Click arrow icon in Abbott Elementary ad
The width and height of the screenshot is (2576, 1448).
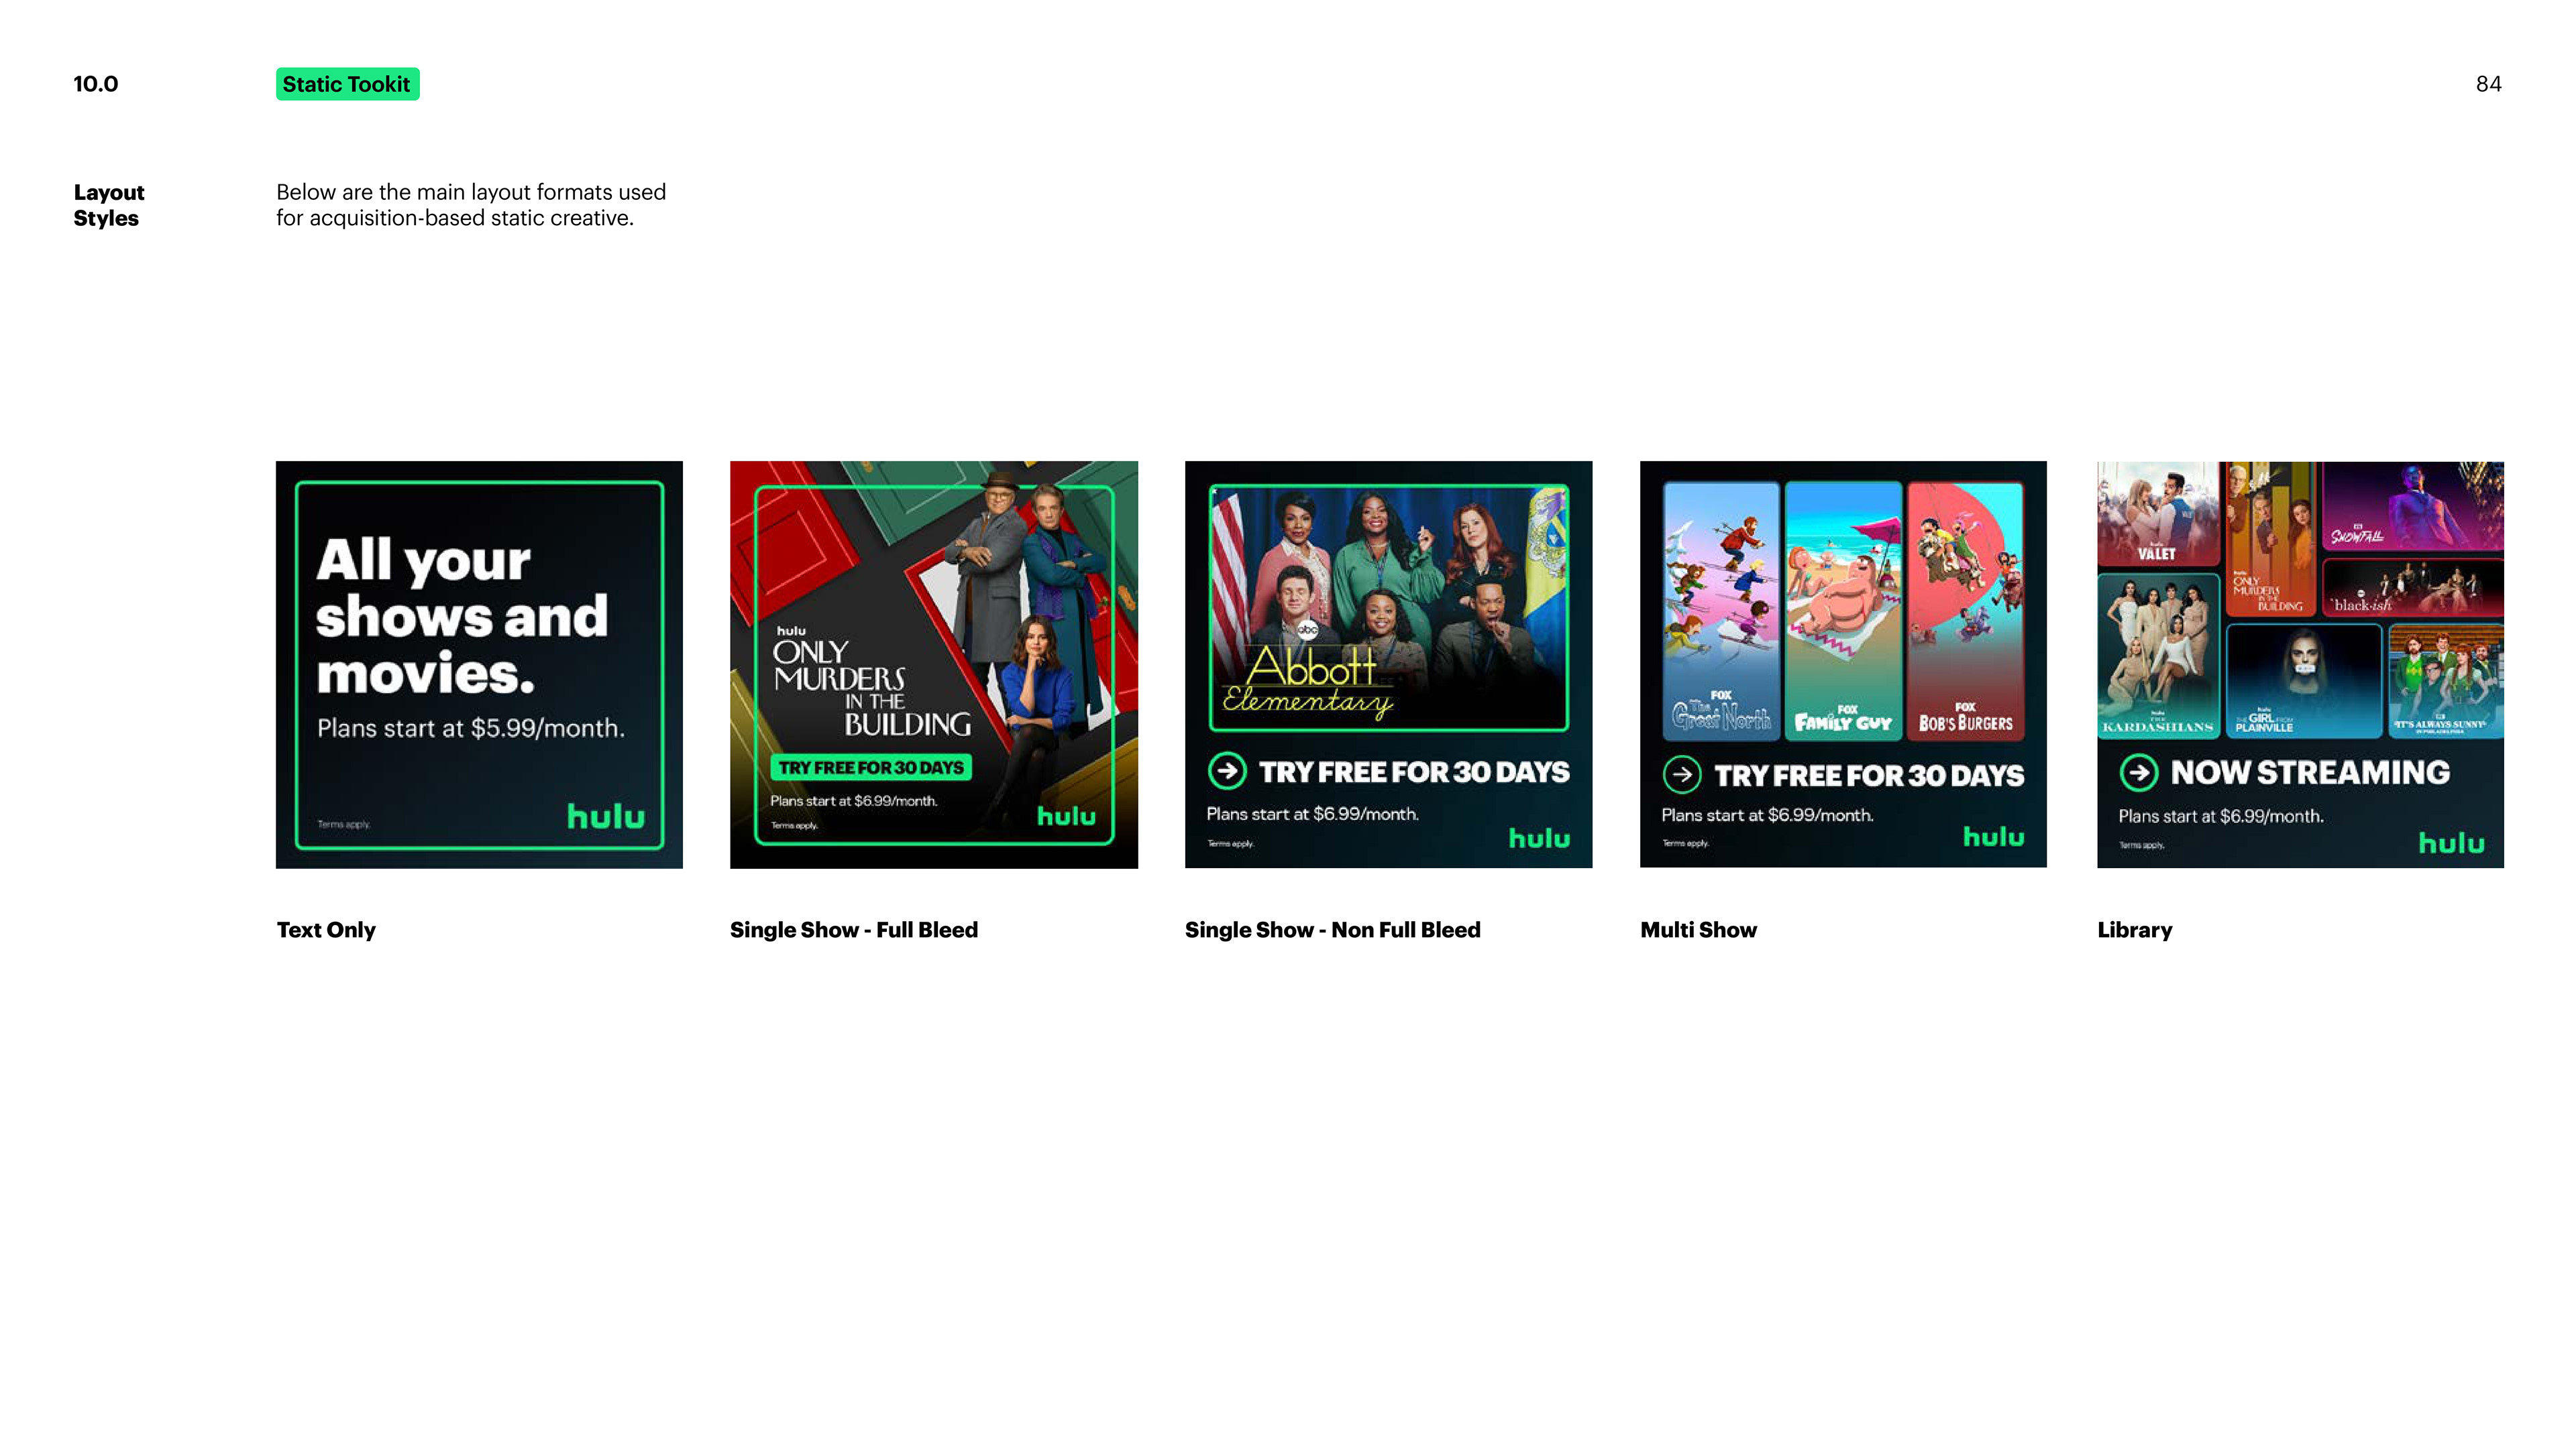point(1227,770)
